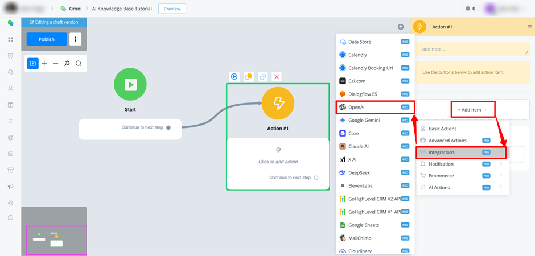Click the Publish button
Viewport: 535px width, 256px height.
pos(47,39)
